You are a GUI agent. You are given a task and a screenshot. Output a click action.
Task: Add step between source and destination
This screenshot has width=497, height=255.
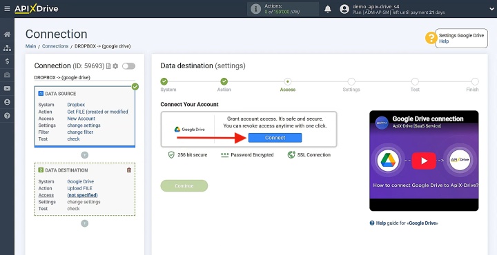[x=85, y=155]
